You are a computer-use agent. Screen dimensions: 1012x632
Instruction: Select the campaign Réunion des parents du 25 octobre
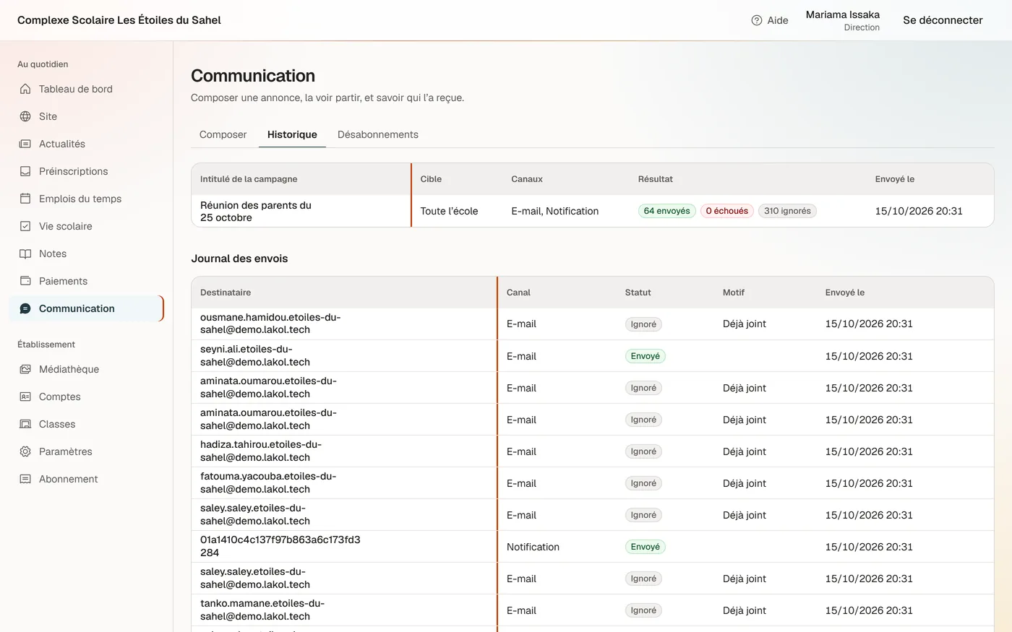click(256, 211)
